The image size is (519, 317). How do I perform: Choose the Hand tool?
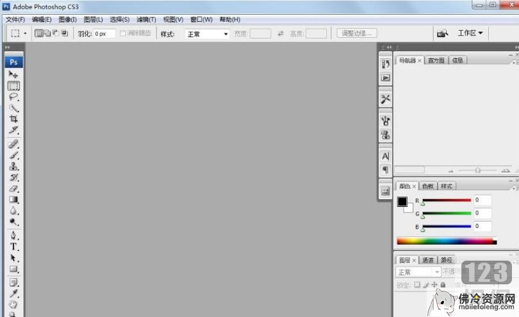click(13, 304)
